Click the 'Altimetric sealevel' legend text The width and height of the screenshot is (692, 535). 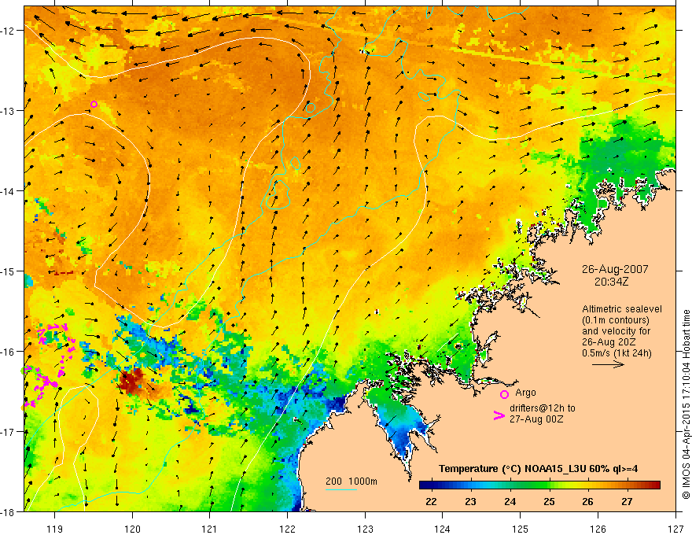coord(622,309)
